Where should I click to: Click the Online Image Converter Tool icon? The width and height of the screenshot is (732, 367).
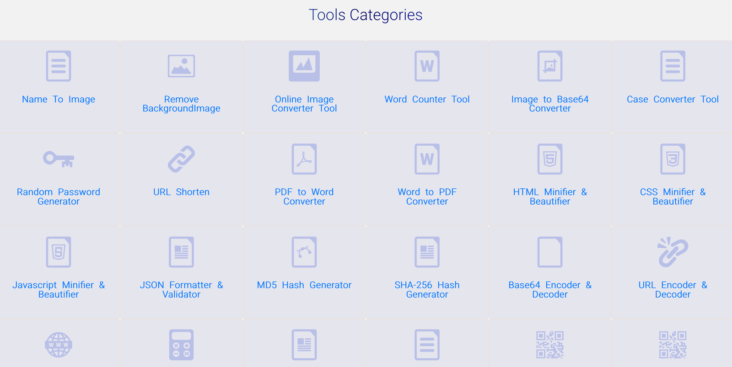(x=304, y=66)
